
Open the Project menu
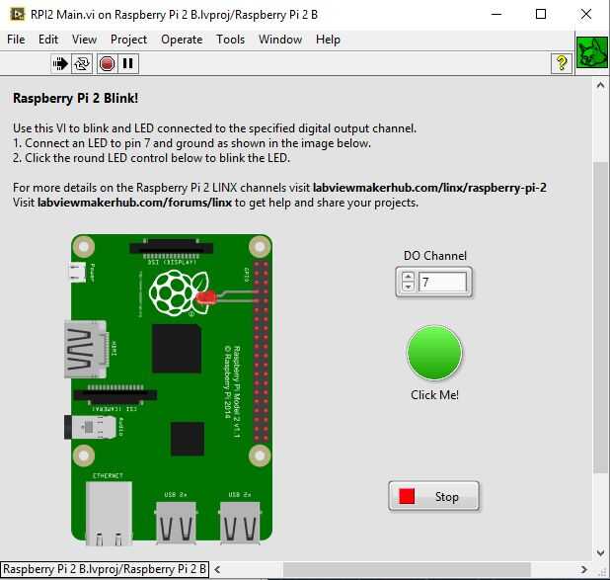coord(128,40)
